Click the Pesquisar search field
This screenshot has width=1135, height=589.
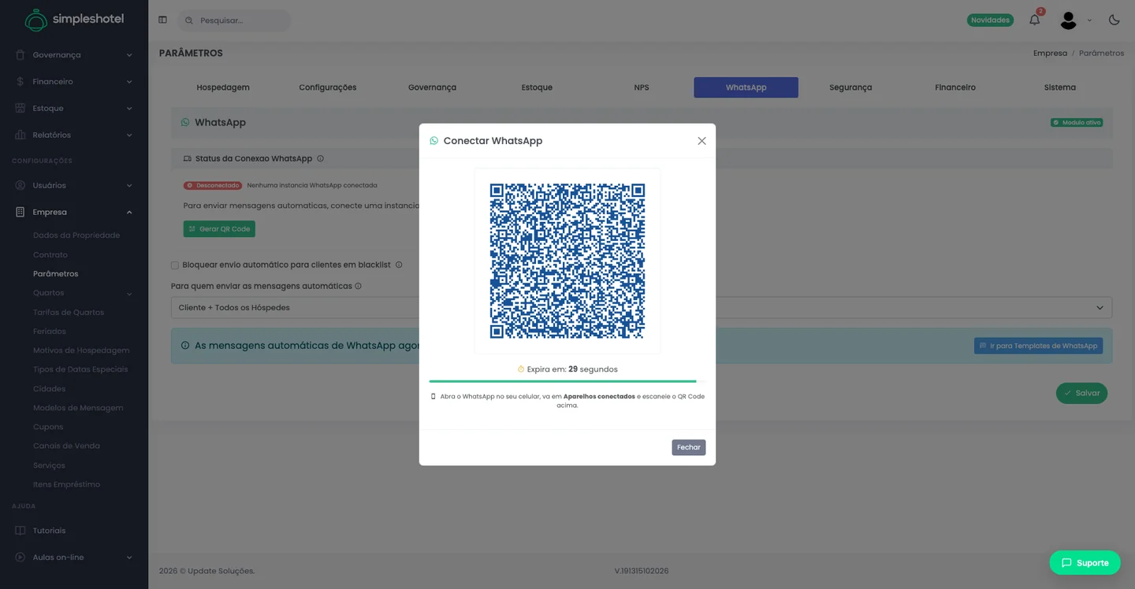234,20
